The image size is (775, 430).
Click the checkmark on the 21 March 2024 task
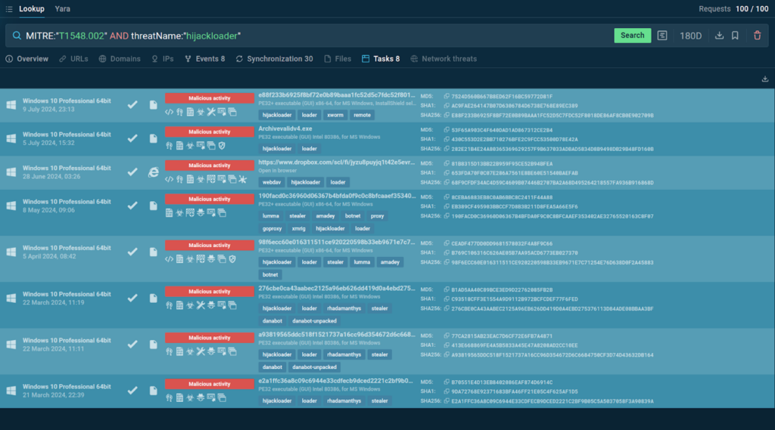coord(132,390)
